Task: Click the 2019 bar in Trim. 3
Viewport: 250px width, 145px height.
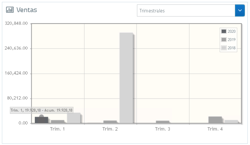Action: tap(163, 122)
